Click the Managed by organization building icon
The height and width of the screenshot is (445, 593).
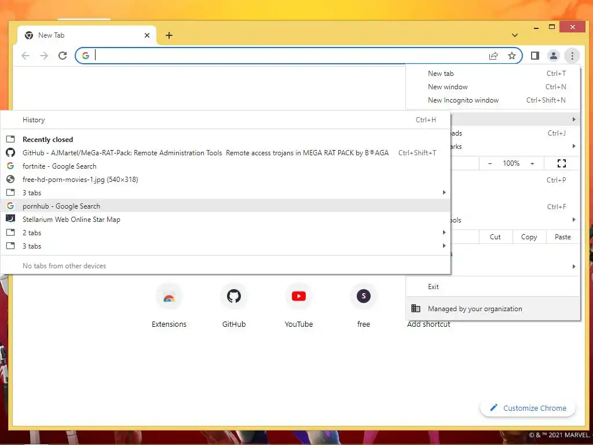coord(416,308)
